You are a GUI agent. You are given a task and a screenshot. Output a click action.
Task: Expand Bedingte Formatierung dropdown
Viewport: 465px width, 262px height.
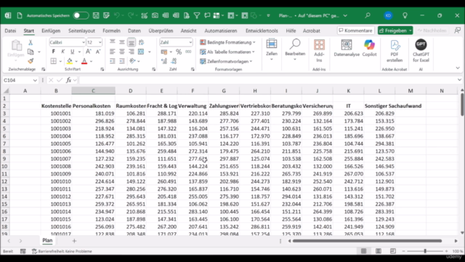[x=227, y=42]
